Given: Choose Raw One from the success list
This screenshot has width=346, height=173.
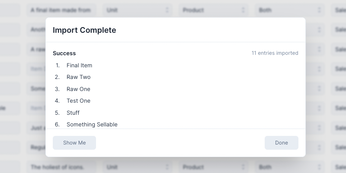Looking at the screenshot, I should [78, 89].
